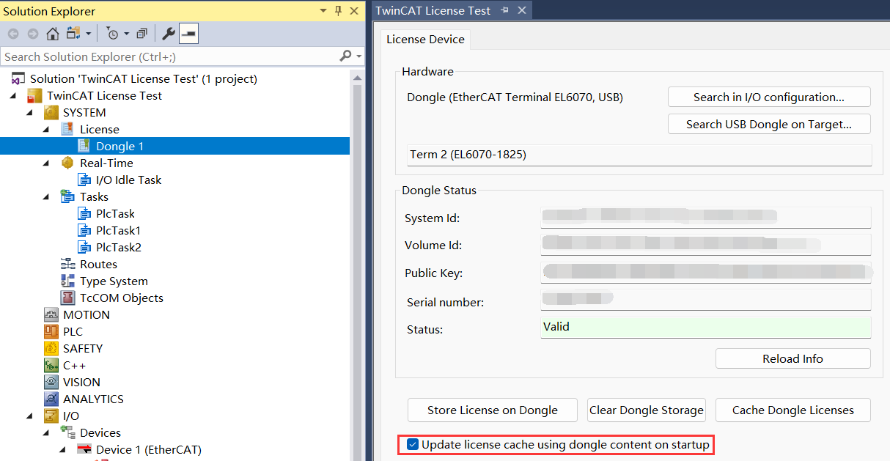Click the Forward navigation arrow icon
The height and width of the screenshot is (461, 890).
(x=33, y=34)
